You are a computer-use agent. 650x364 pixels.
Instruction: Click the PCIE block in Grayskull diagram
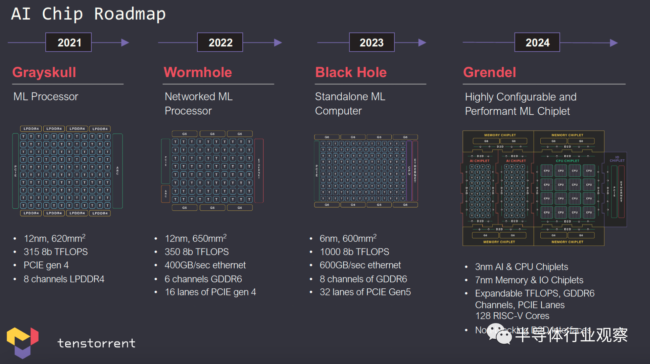(15, 171)
